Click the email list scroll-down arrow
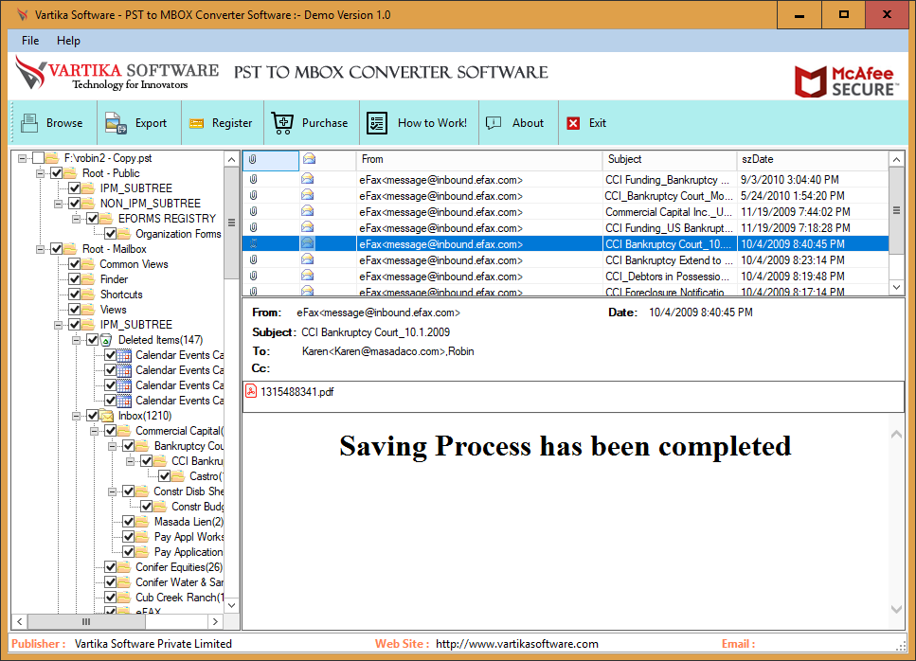 click(x=896, y=287)
